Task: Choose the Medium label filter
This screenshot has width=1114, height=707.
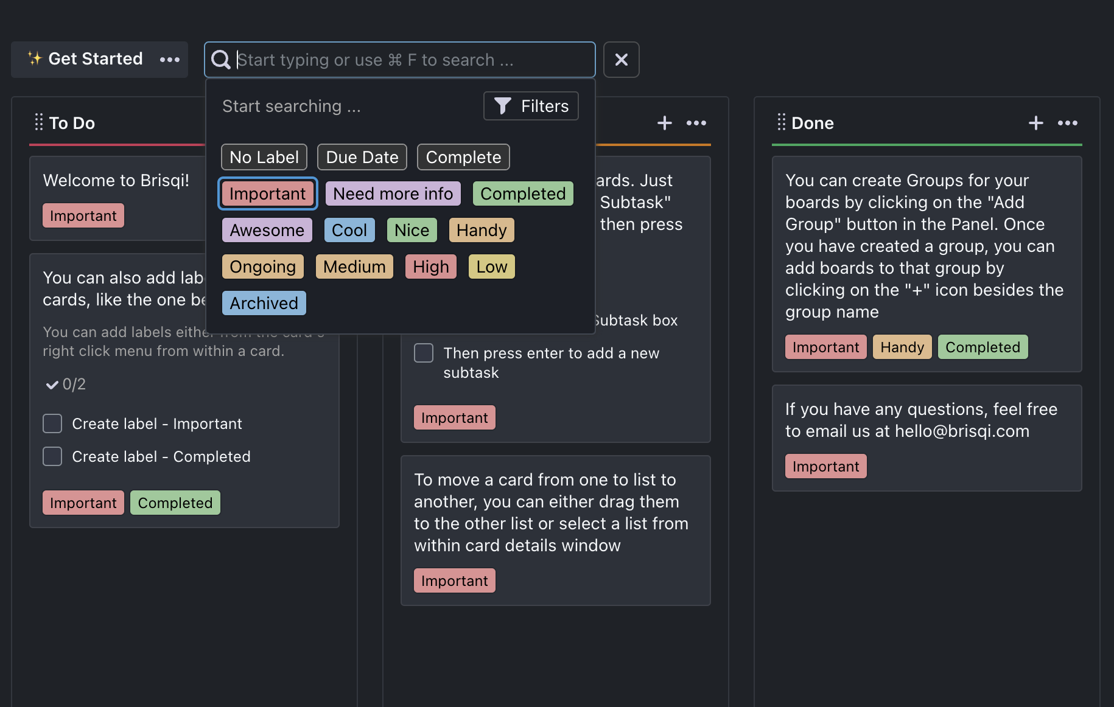Action: [354, 266]
